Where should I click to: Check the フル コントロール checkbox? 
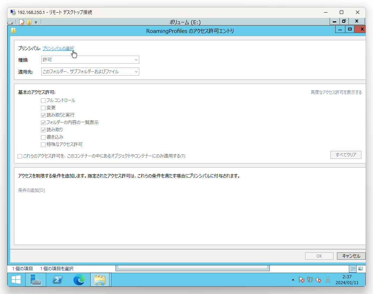[x=43, y=100]
